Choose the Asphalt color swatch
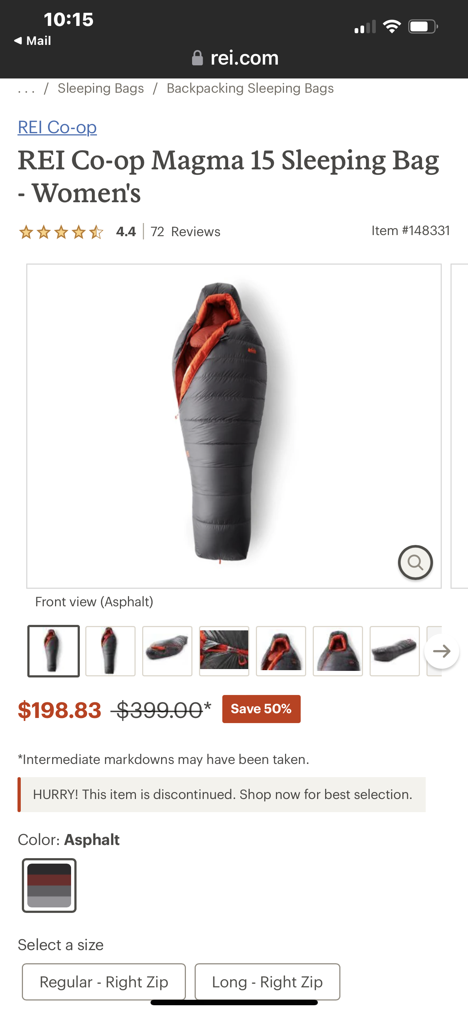This screenshot has height=1014, width=468. tap(49, 885)
